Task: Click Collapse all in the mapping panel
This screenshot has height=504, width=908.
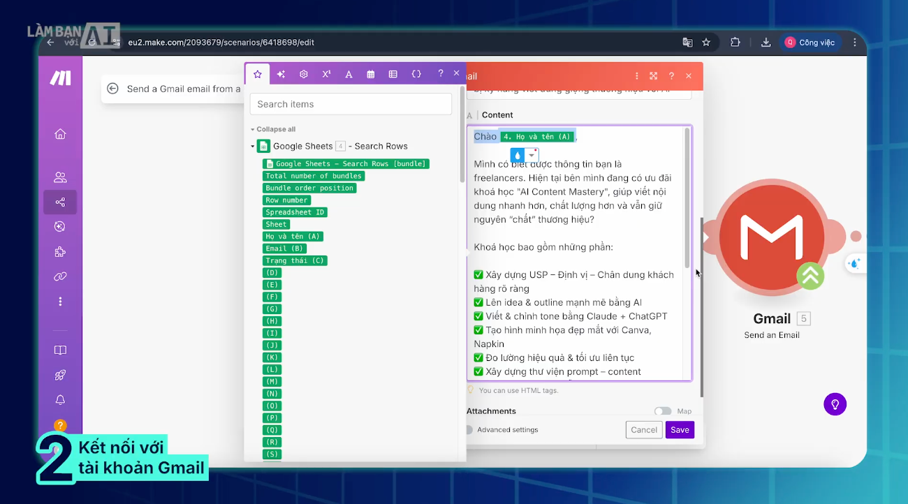Action: pos(275,129)
